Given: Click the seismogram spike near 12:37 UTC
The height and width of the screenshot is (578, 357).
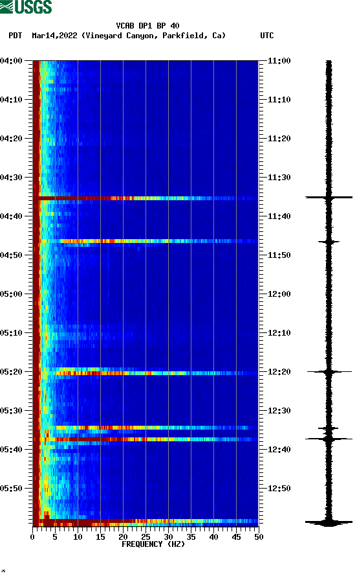Looking at the screenshot, I should click(329, 439).
